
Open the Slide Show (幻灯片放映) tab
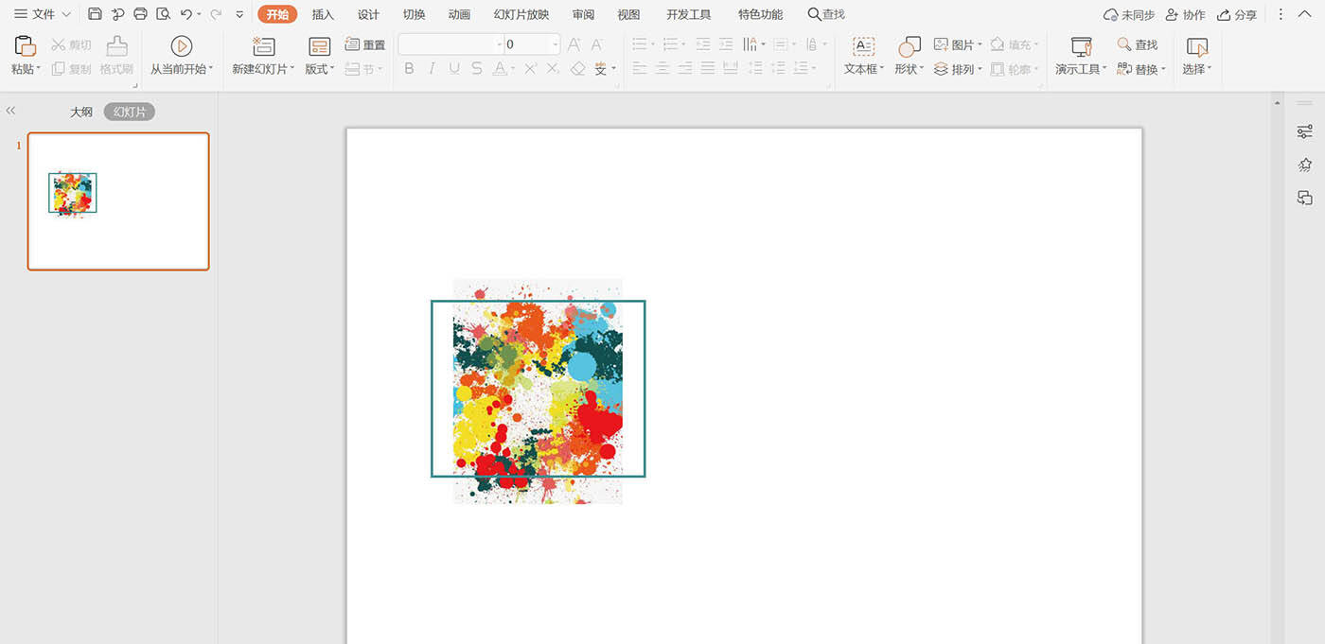point(521,14)
